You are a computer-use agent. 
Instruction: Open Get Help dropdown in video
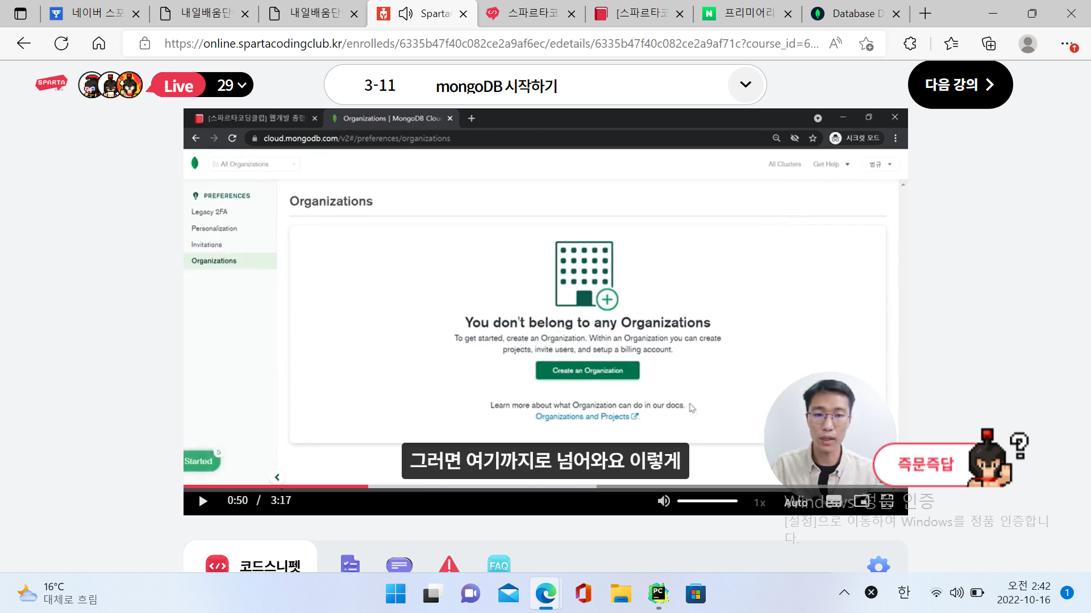(x=831, y=164)
